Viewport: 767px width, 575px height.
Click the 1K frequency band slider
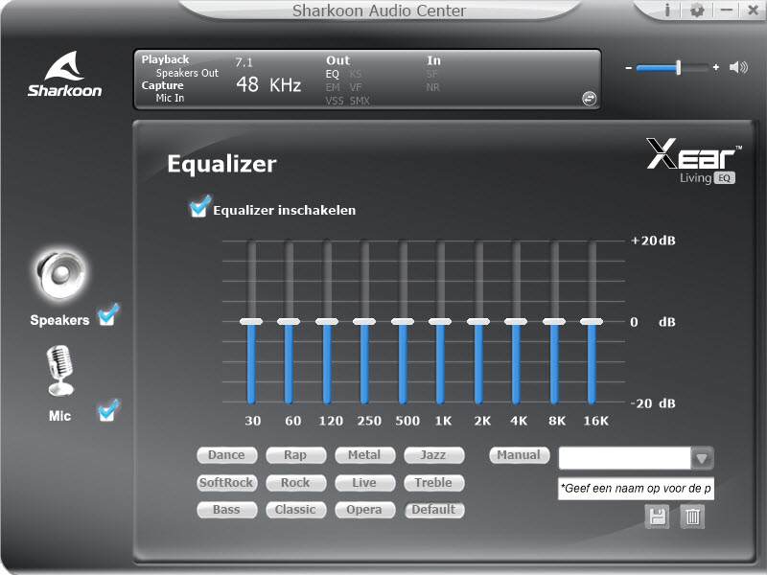[x=440, y=322]
